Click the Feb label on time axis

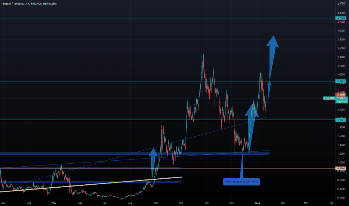[283, 203]
